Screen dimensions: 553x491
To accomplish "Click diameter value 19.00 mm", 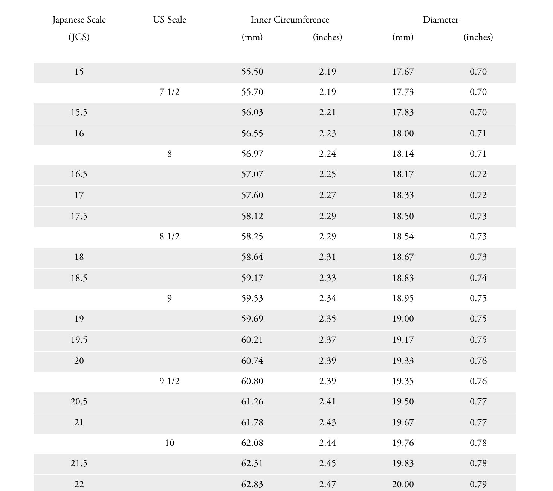I will (403, 319).
